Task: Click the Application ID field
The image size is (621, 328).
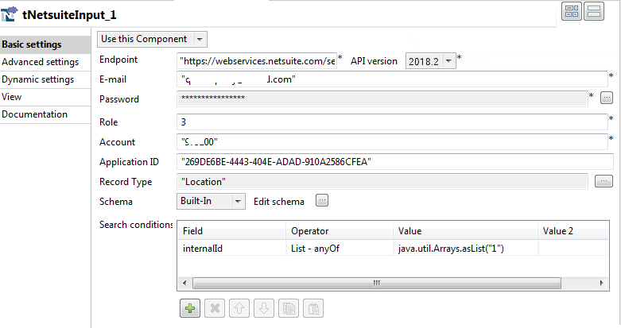Action: (395, 162)
